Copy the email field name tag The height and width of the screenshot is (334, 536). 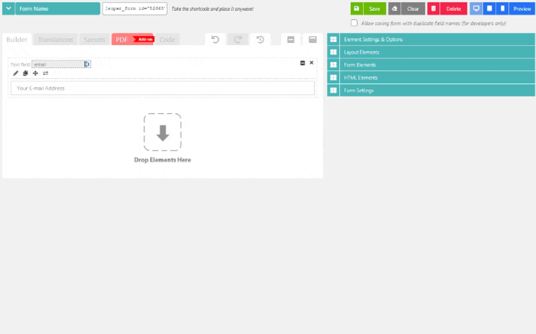pyautogui.click(x=87, y=64)
